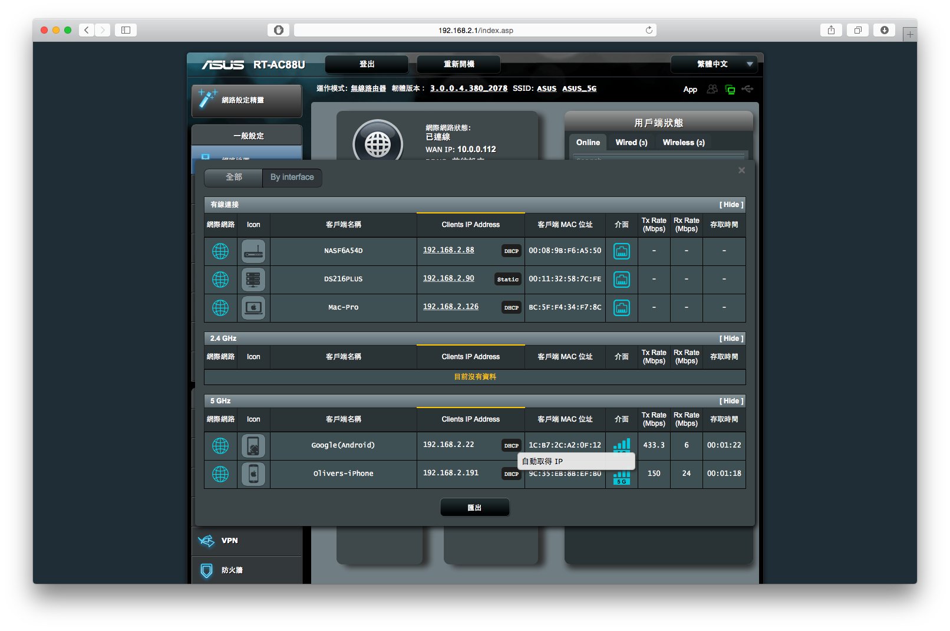This screenshot has width=950, height=631.
Task: Open the 繁體中文 language dropdown
Action: tap(715, 64)
